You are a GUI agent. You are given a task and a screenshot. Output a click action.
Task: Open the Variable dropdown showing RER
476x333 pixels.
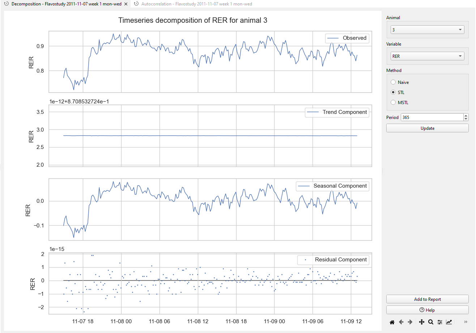coord(427,56)
